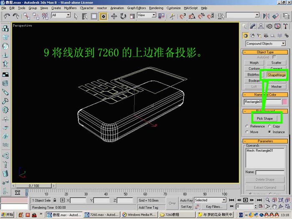Click the Undo arrow icon
The image size is (292, 219).
[x=7, y=16]
